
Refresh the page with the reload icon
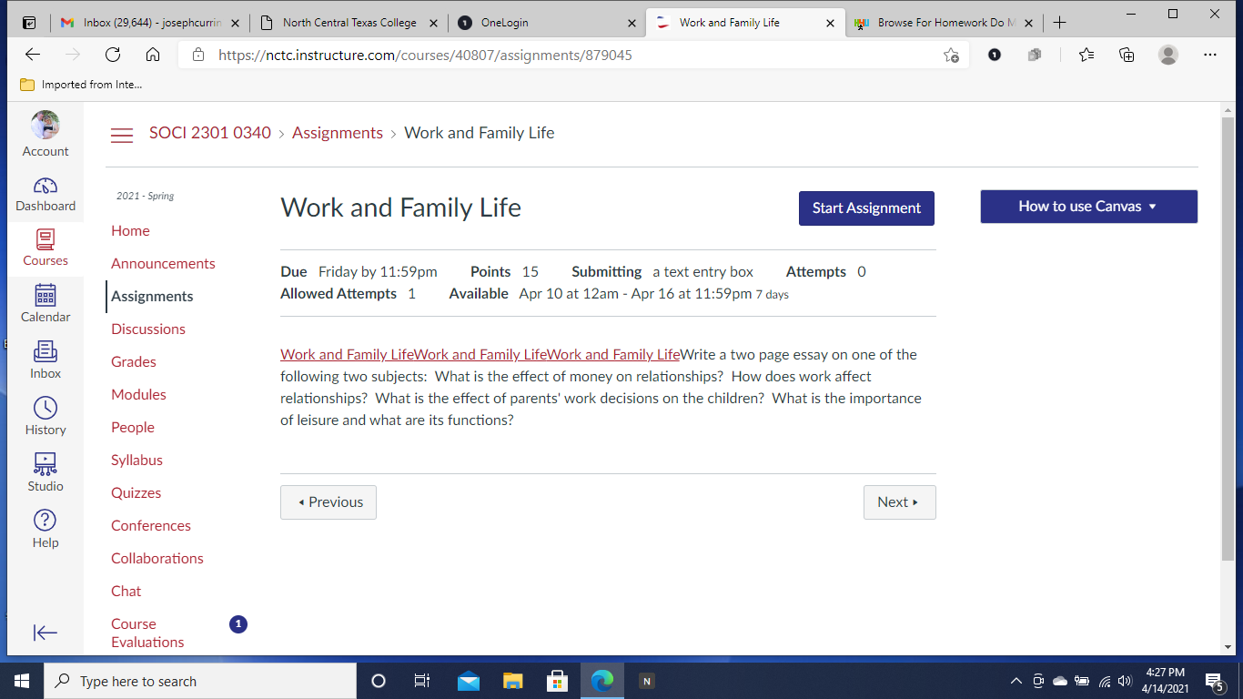pyautogui.click(x=113, y=55)
